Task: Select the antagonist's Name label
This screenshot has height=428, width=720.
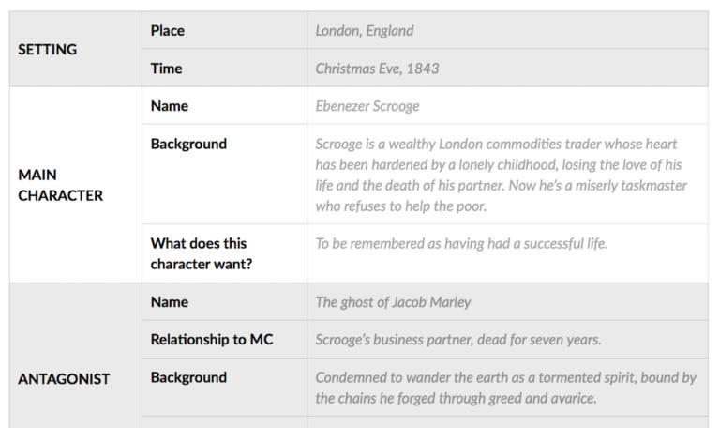Action: [170, 302]
